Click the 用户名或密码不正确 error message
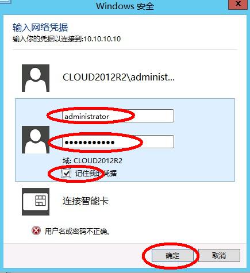 point(78,231)
